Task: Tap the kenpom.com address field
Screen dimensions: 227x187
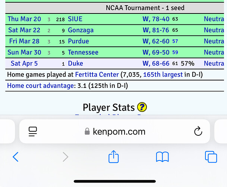Action: pos(114,132)
